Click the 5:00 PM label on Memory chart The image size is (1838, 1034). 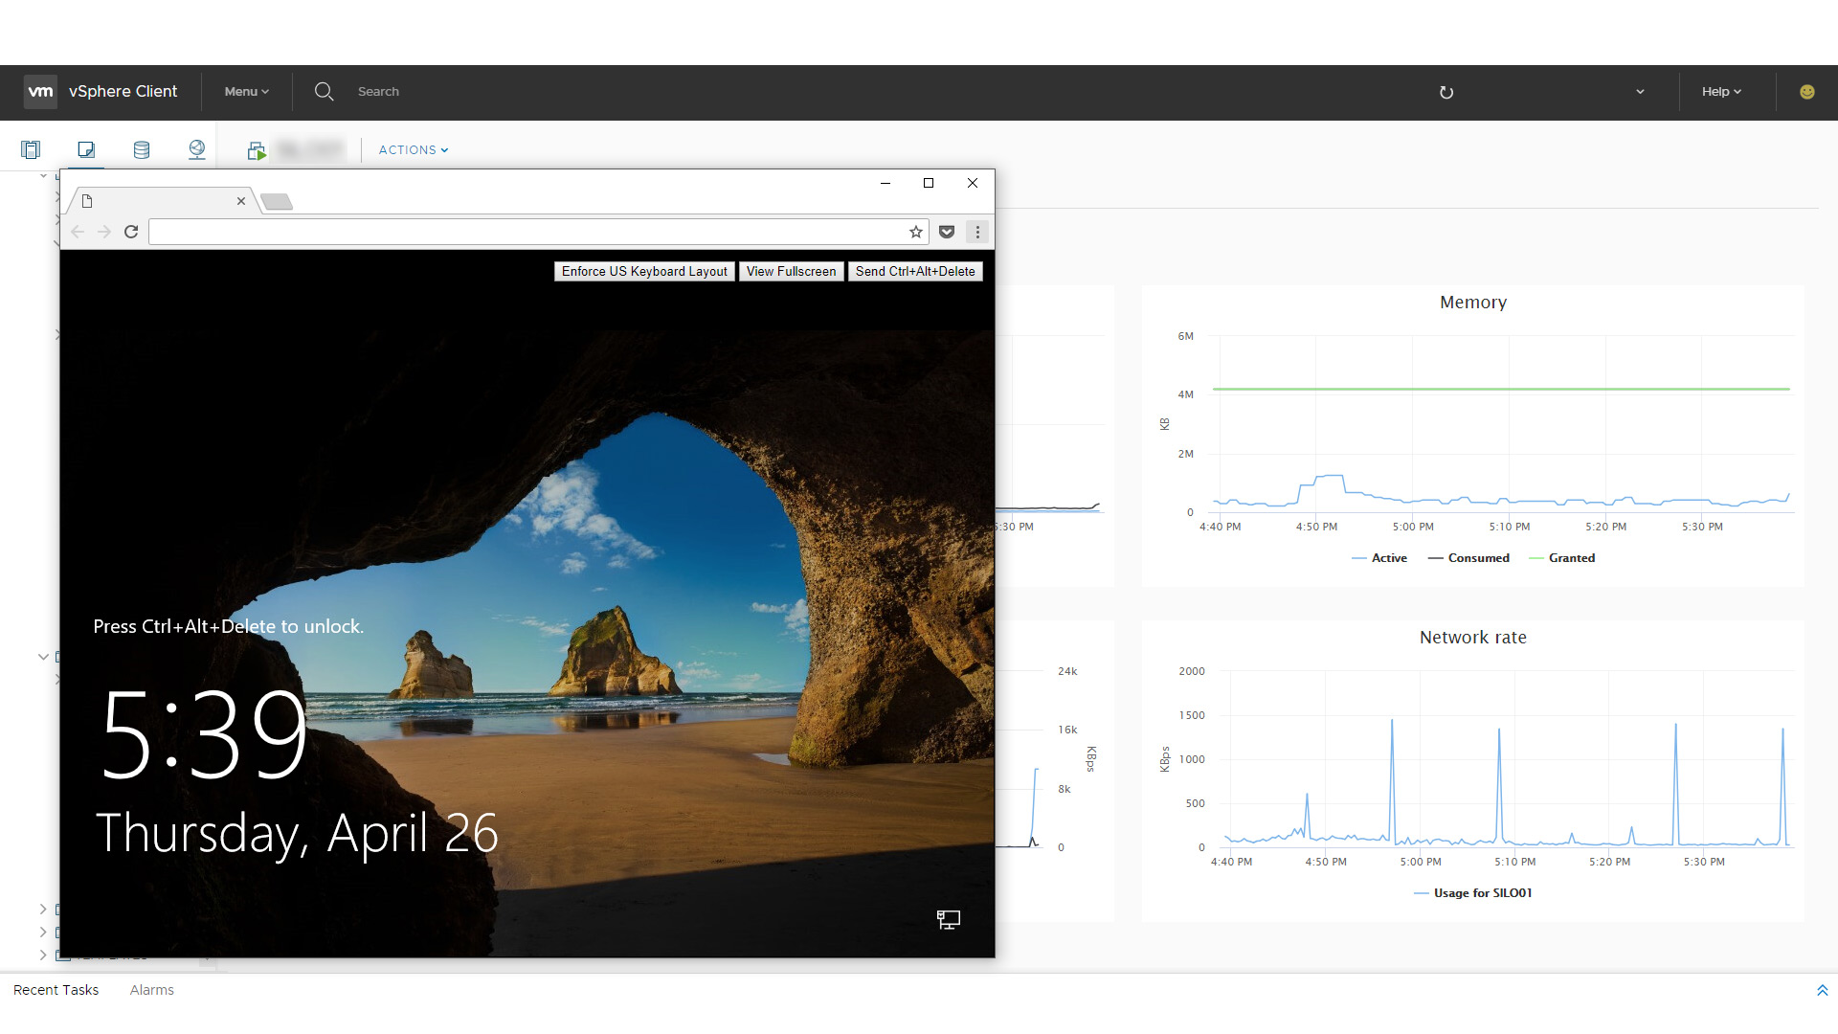pyautogui.click(x=1413, y=527)
